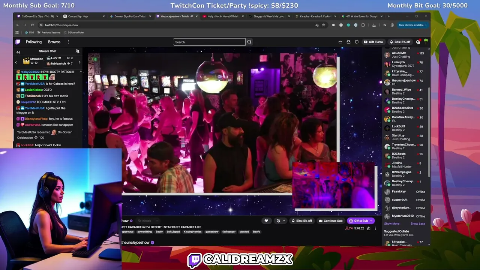Share the stream using the share icon
Screen dimensions: 480x270
[369, 228]
